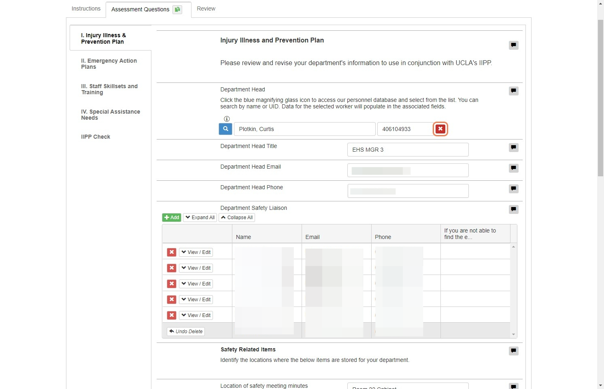
Task: Expand View / Edit on third liaison row
Action: pyautogui.click(x=196, y=284)
